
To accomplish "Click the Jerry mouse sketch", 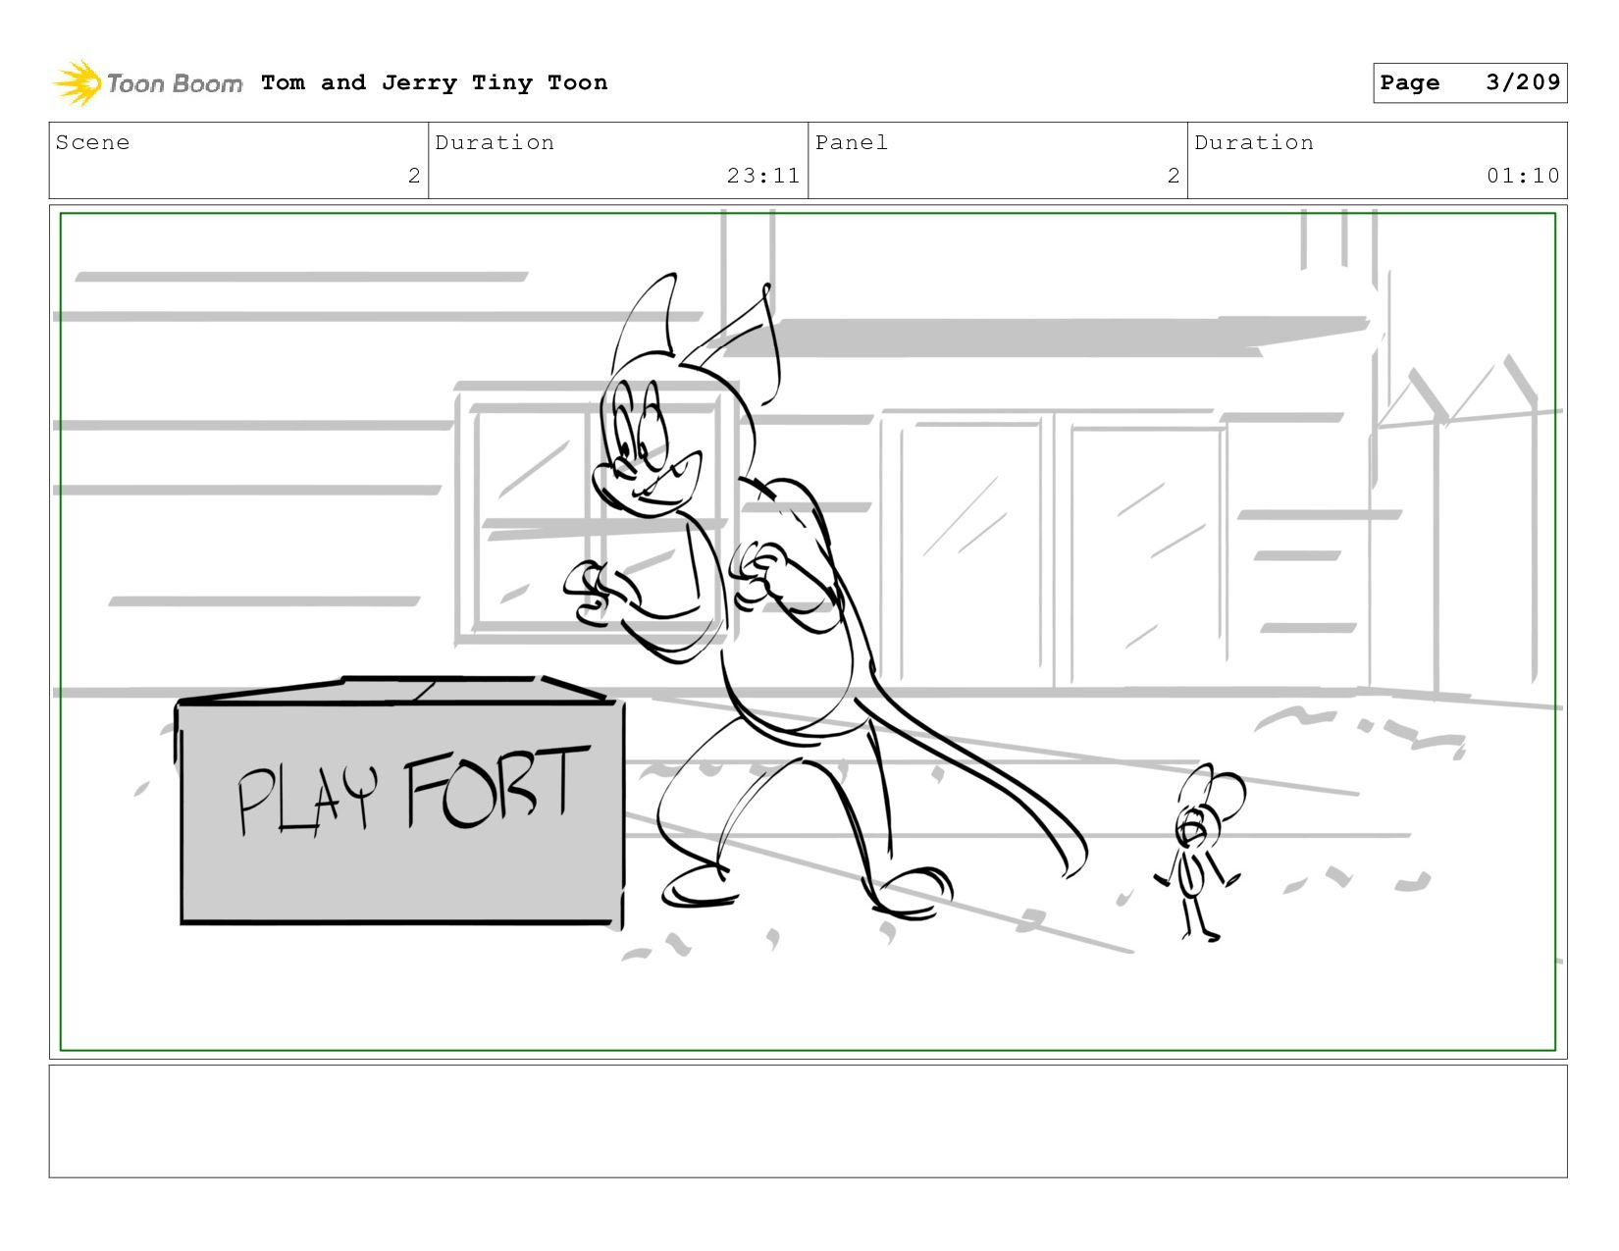I will pos(1202,854).
